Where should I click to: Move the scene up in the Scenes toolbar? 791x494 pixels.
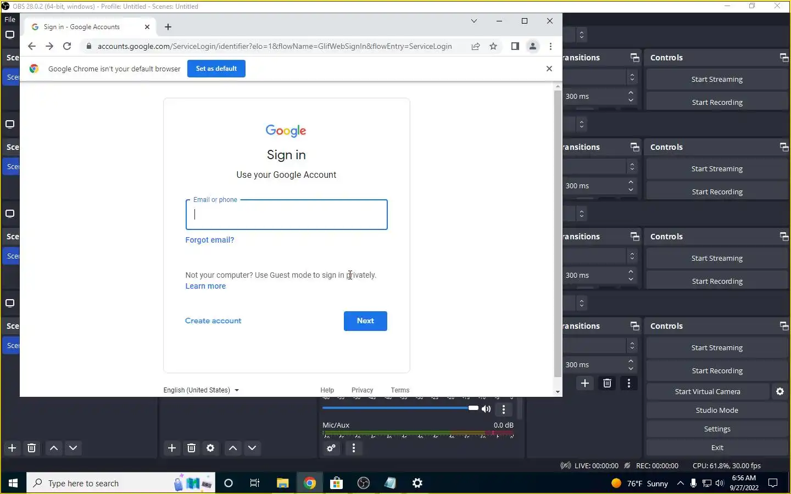(54, 448)
